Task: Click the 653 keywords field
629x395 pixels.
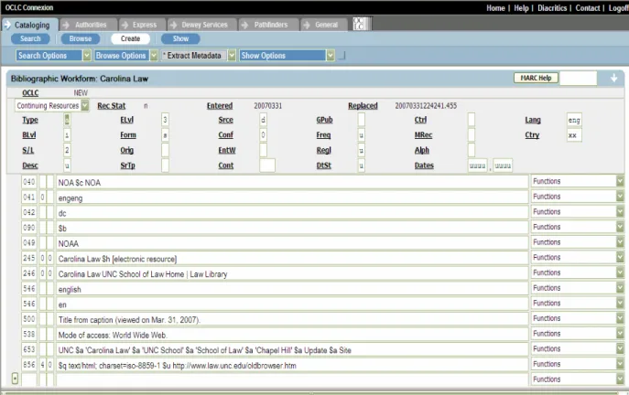Action: click(x=292, y=350)
